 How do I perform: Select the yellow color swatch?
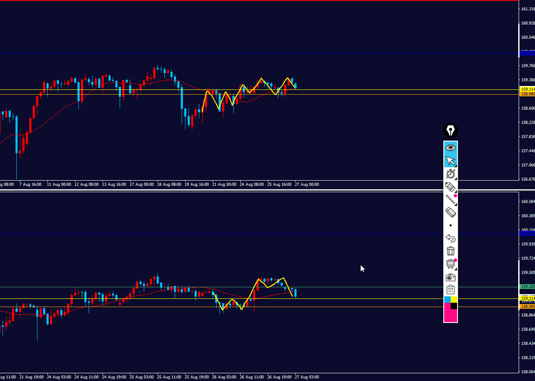click(454, 299)
